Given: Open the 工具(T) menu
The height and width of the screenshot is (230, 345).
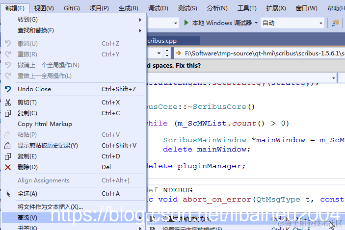Looking at the screenshot, I should tap(247, 8).
